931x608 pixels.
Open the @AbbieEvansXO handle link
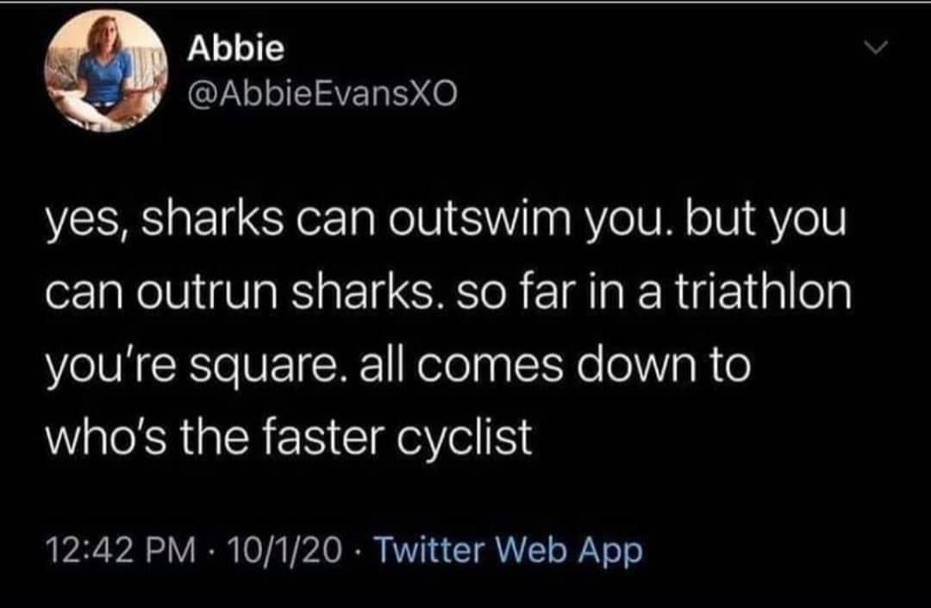click(322, 93)
